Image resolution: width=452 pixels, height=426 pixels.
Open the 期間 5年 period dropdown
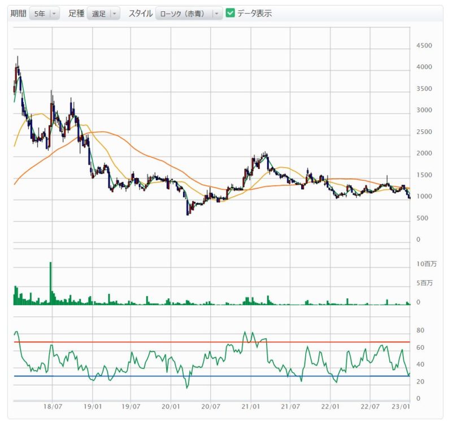coord(45,14)
